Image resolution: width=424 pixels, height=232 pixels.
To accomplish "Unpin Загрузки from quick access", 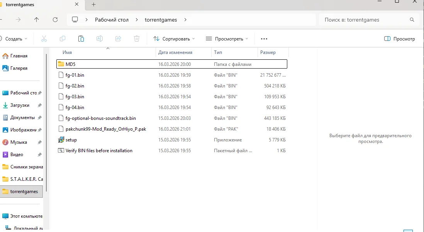I will pos(39,105).
